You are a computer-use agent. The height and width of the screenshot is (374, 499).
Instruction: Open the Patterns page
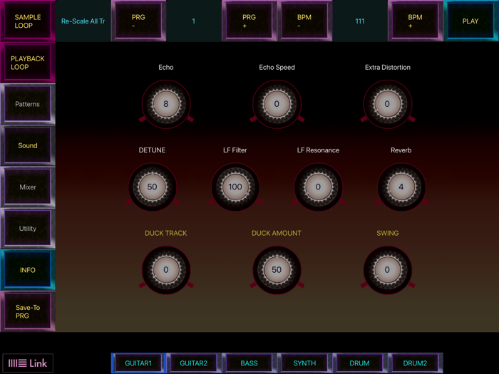(x=28, y=104)
